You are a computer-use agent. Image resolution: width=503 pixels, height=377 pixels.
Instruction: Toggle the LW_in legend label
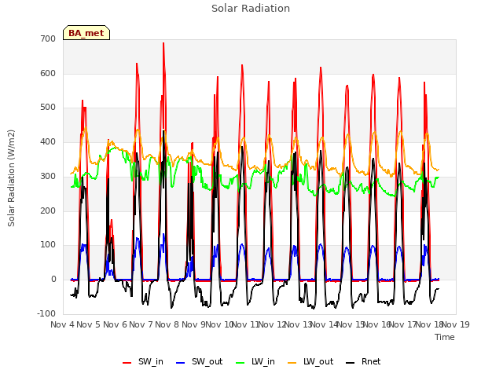click(x=263, y=361)
